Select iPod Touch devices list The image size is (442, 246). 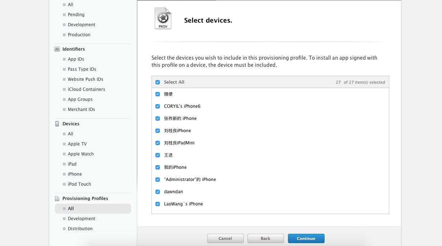(x=79, y=184)
